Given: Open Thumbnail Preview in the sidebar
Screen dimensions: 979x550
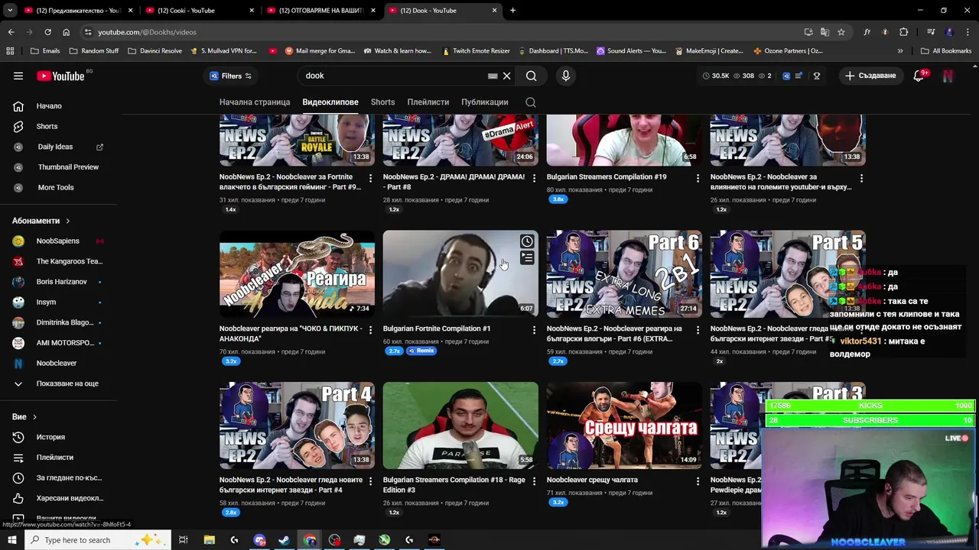Looking at the screenshot, I should click(61, 167).
